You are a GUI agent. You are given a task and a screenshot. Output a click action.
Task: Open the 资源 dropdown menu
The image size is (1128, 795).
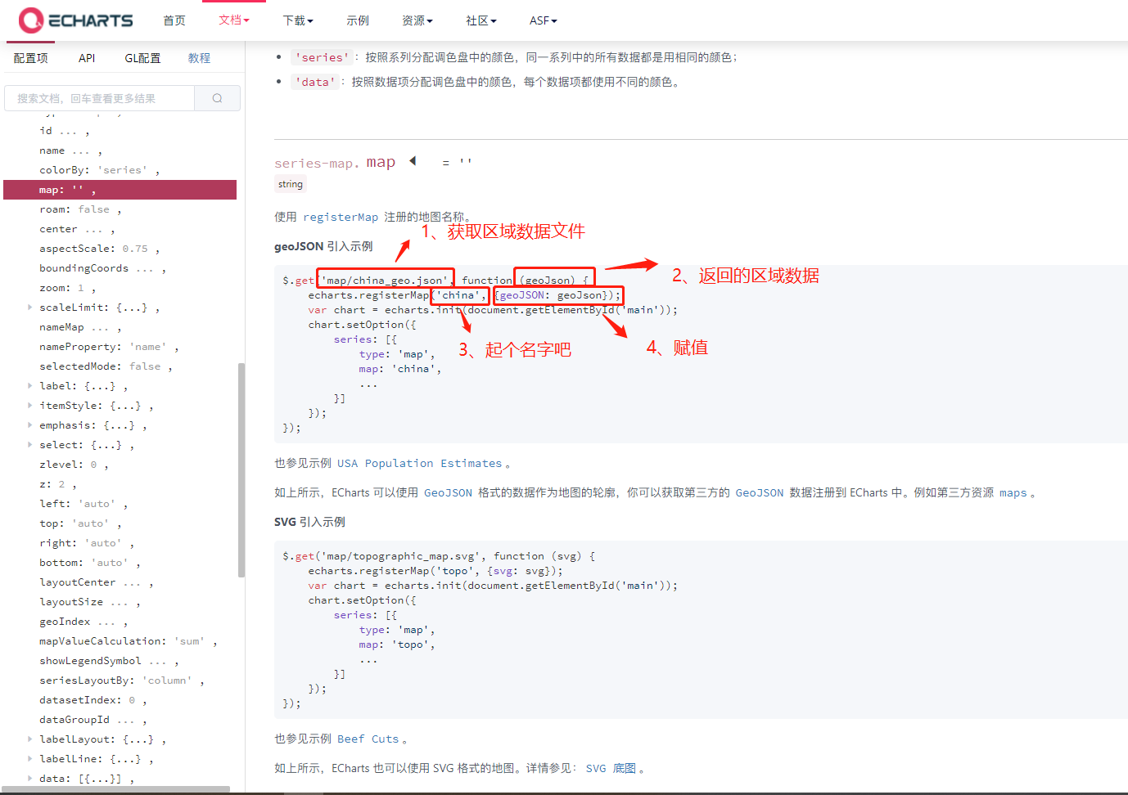coord(417,20)
